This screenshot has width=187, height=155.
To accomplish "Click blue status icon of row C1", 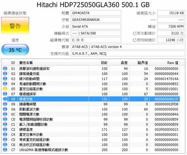I will (x=5, y=125).
